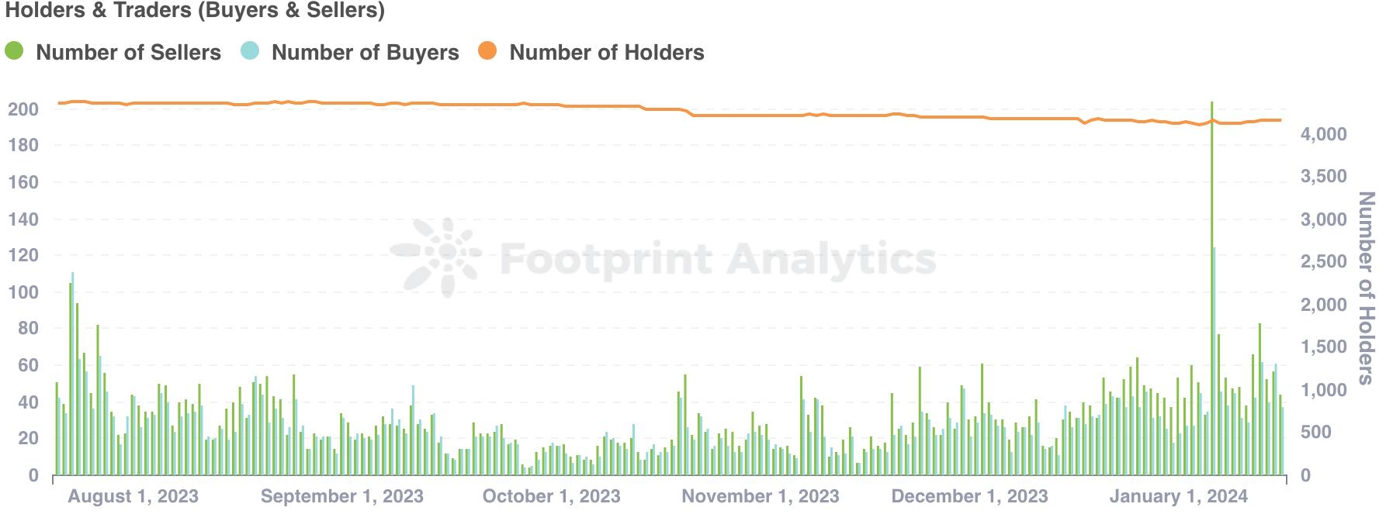
Task: Click the 4,000 label on the right axis
Action: coord(1323,135)
